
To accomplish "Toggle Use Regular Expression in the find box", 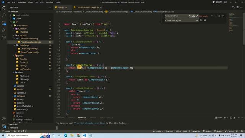I will click(x=197, y=16).
